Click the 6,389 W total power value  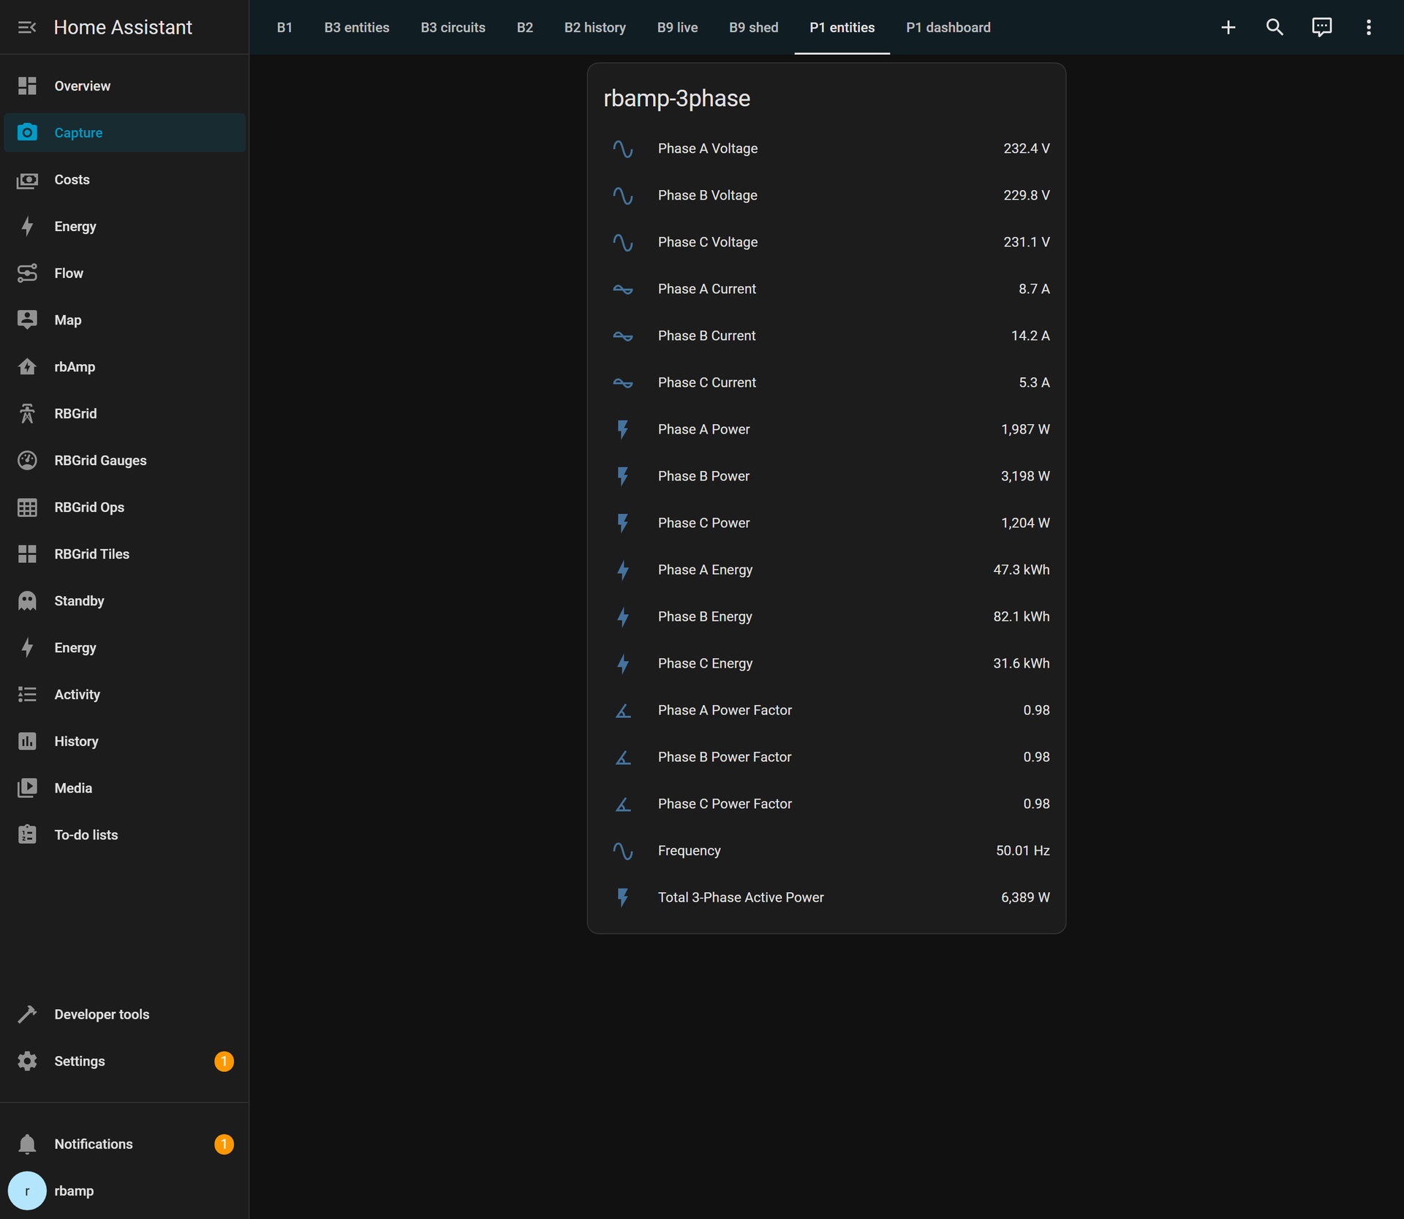point(1025,897)
